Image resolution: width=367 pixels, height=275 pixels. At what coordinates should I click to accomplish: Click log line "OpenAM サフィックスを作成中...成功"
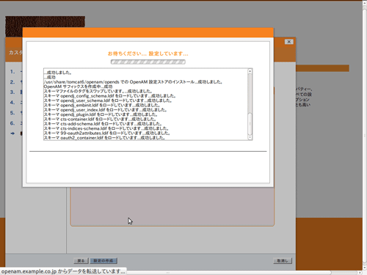tap(78, 87)
